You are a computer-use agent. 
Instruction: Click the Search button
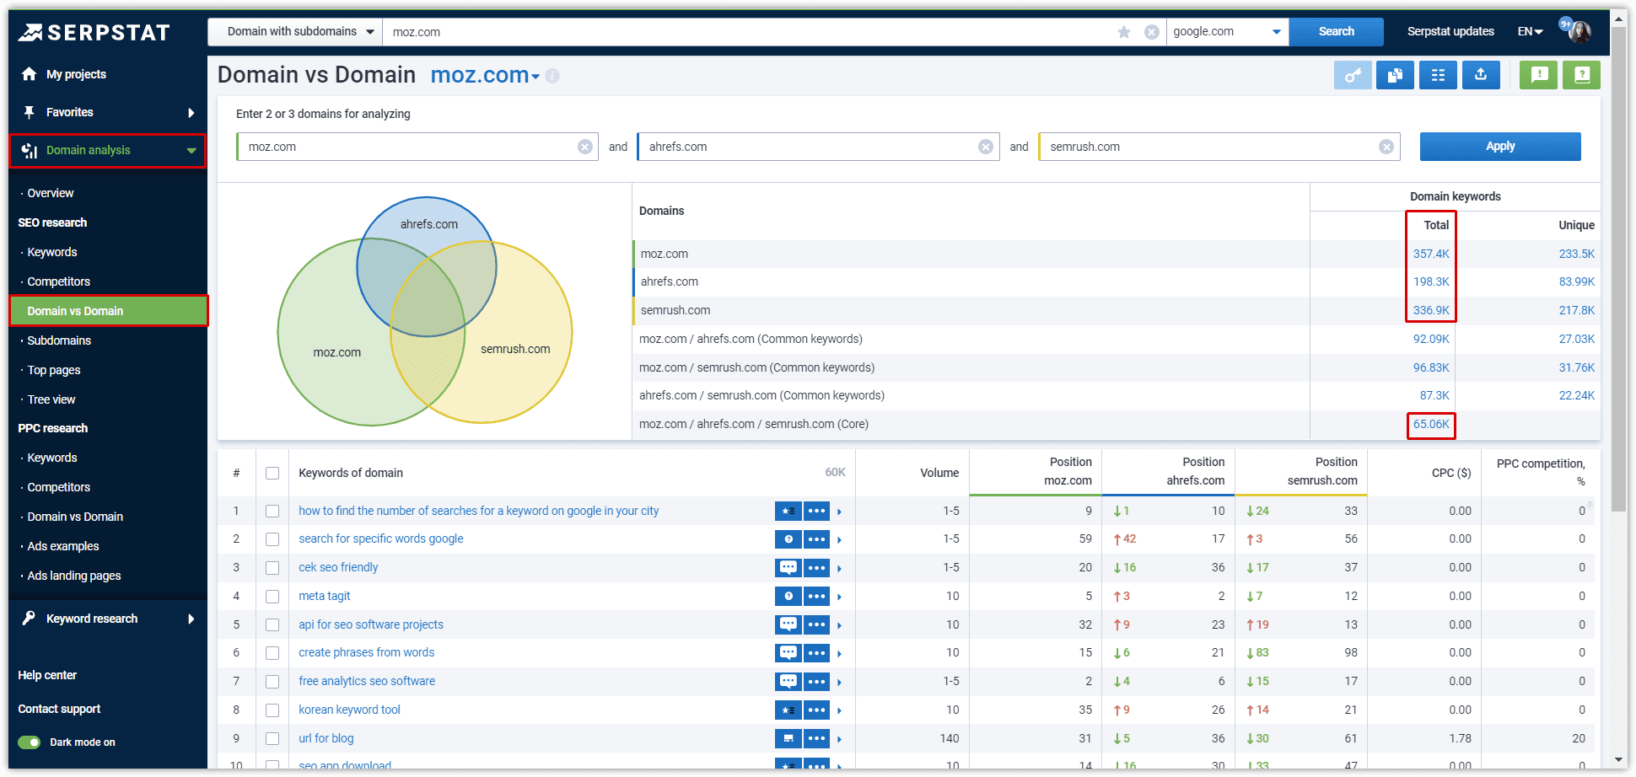1337,32
